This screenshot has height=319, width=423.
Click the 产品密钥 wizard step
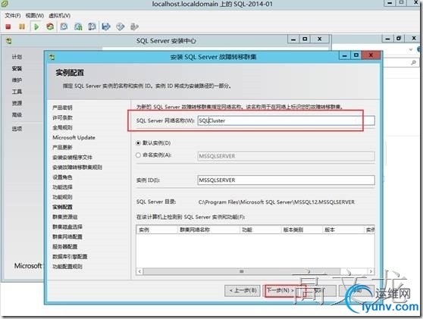[62, 108]
